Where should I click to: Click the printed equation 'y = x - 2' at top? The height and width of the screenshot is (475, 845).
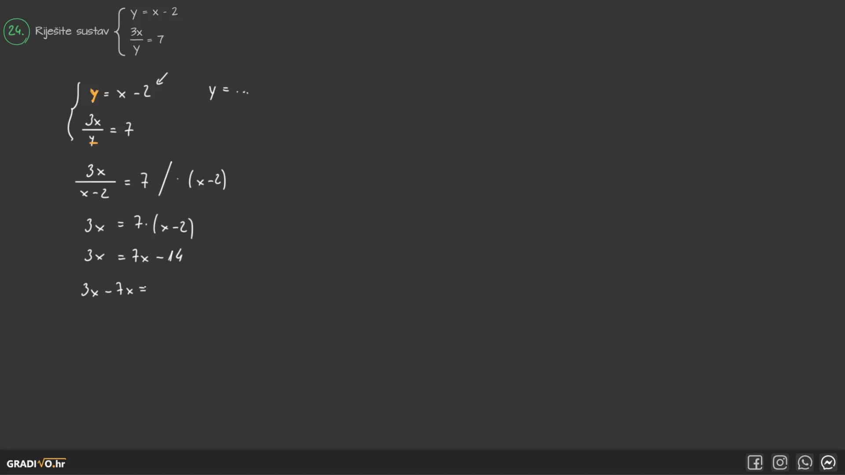coord(154,12)
